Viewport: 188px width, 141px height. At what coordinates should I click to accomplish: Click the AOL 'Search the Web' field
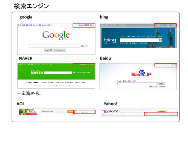coord(55,111)
